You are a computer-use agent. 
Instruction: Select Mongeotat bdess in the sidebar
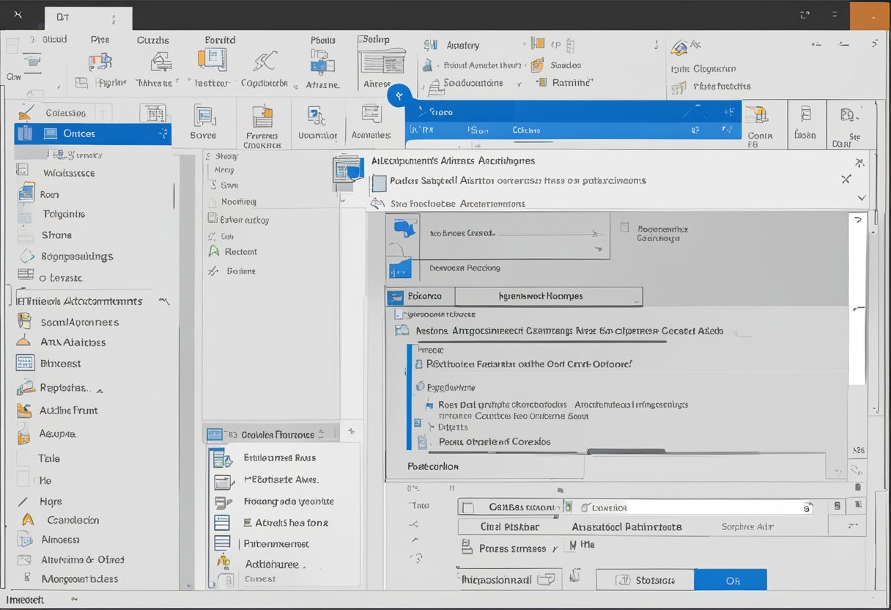[80, 578]
